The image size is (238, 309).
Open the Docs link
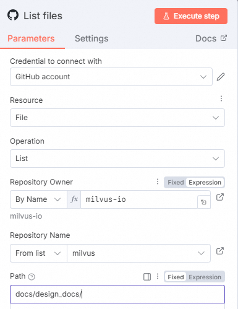tap(211, 38)
